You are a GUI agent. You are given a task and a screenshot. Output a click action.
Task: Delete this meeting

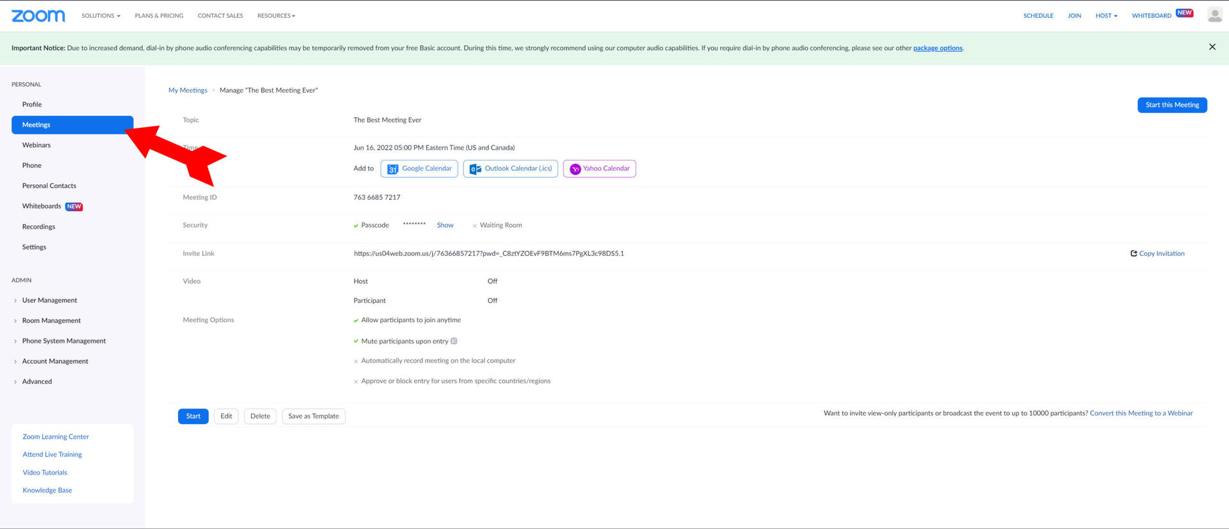point(261,416)
